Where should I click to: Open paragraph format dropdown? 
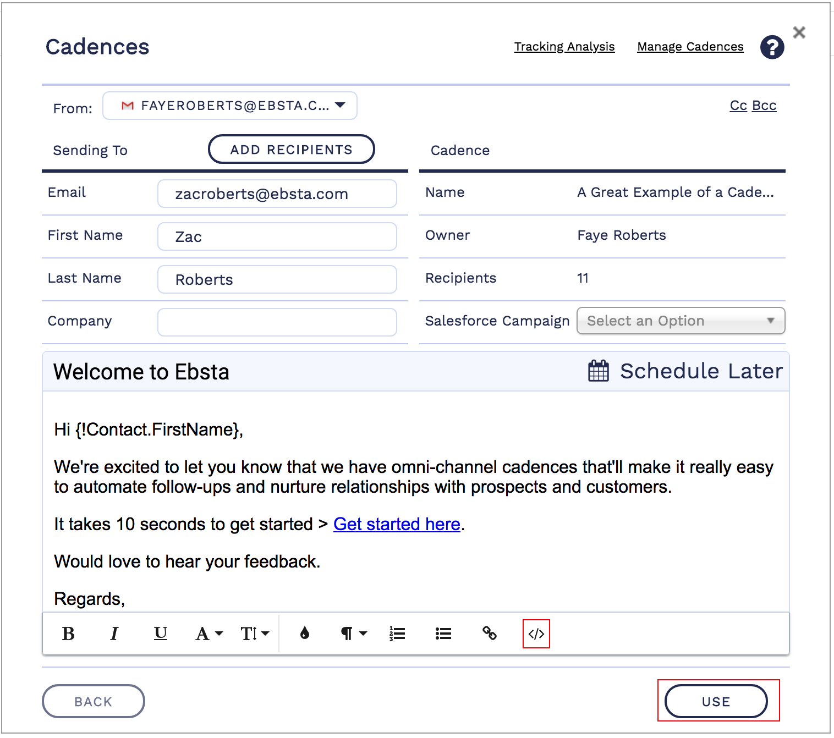[x=353, y=634]
